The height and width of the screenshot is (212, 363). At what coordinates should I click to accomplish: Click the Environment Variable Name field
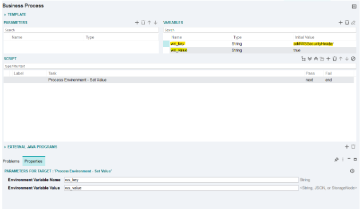[x=181, y=180]
